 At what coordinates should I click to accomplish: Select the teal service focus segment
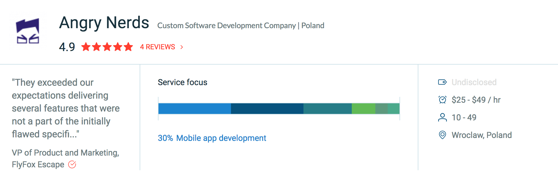327,109
